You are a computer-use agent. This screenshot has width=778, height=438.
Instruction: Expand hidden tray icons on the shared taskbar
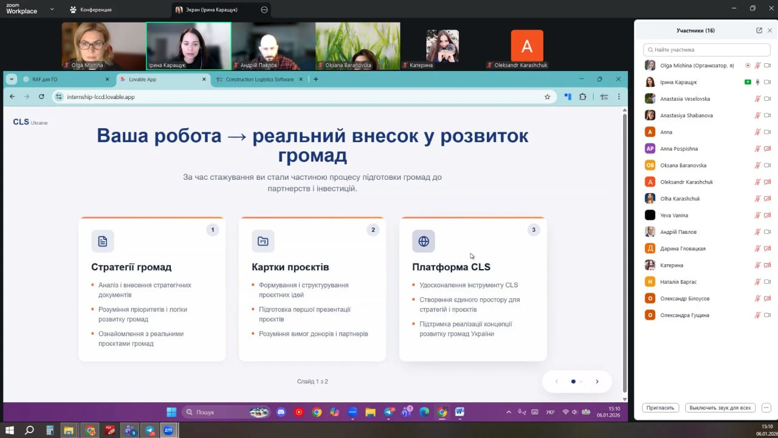point(509,412)
